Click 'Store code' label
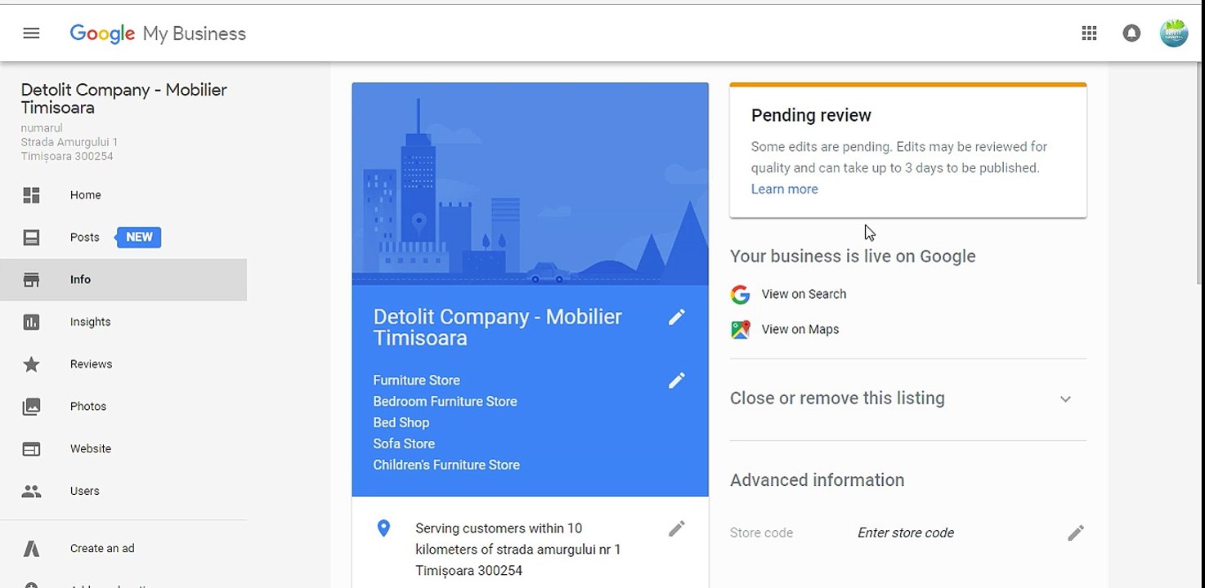1205x588 pixels. (761, 533)
